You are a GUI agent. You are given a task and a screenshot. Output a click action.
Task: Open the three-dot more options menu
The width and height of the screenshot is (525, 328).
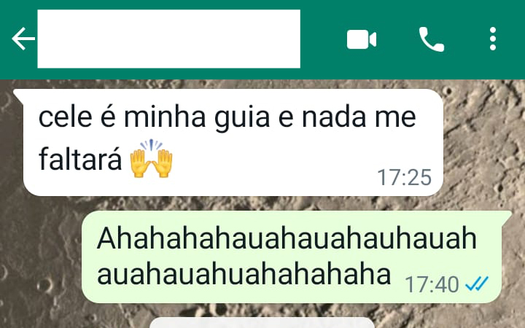(492, 39)
